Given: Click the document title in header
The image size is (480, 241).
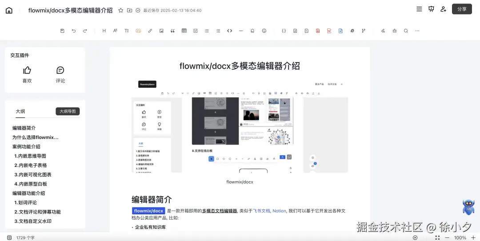Looking at the screenshot, I should 70,10.
